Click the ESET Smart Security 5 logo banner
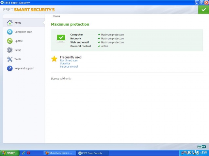The image size is (209, 156). pos(29,10)
